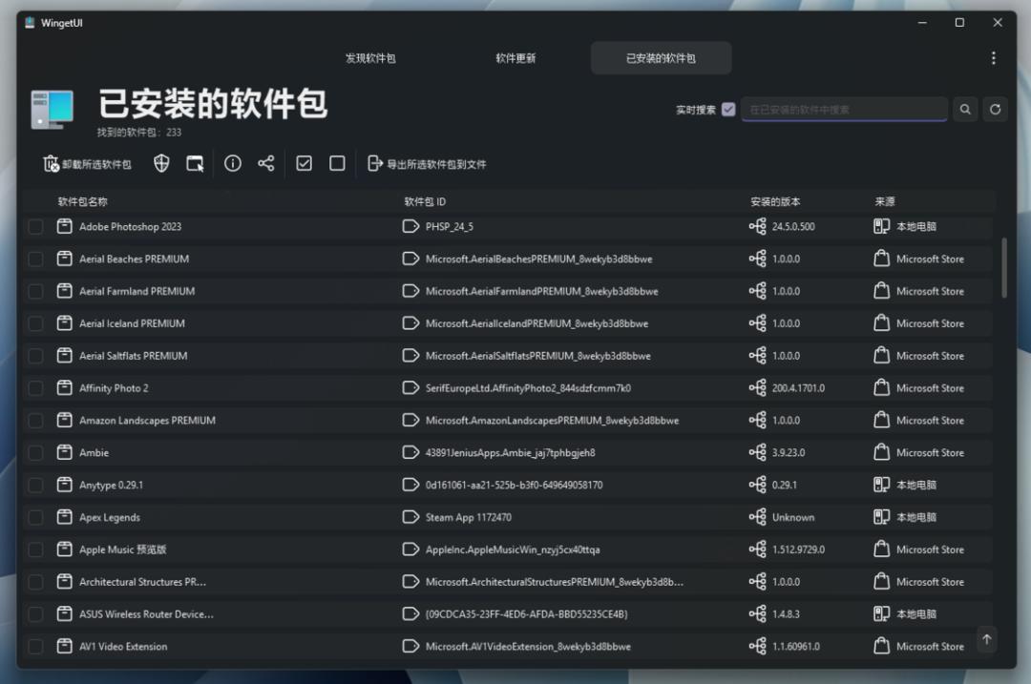Click the Microsoft Store bag icon in Ambie row
This screenshot has height=684, width=1031.
[x=881, y=452]
